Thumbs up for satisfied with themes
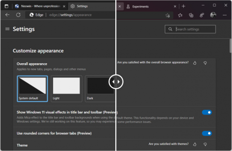Viewport: 232px width, 151px height. pos(195,144)
